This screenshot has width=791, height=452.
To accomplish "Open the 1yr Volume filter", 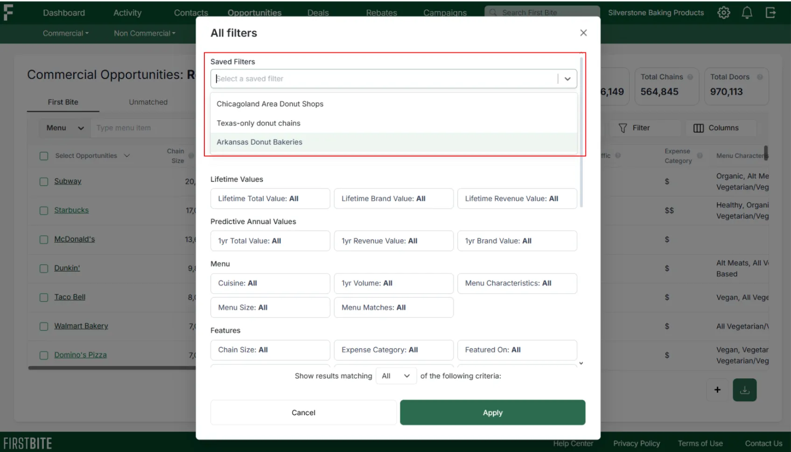I will click(394, 283).
